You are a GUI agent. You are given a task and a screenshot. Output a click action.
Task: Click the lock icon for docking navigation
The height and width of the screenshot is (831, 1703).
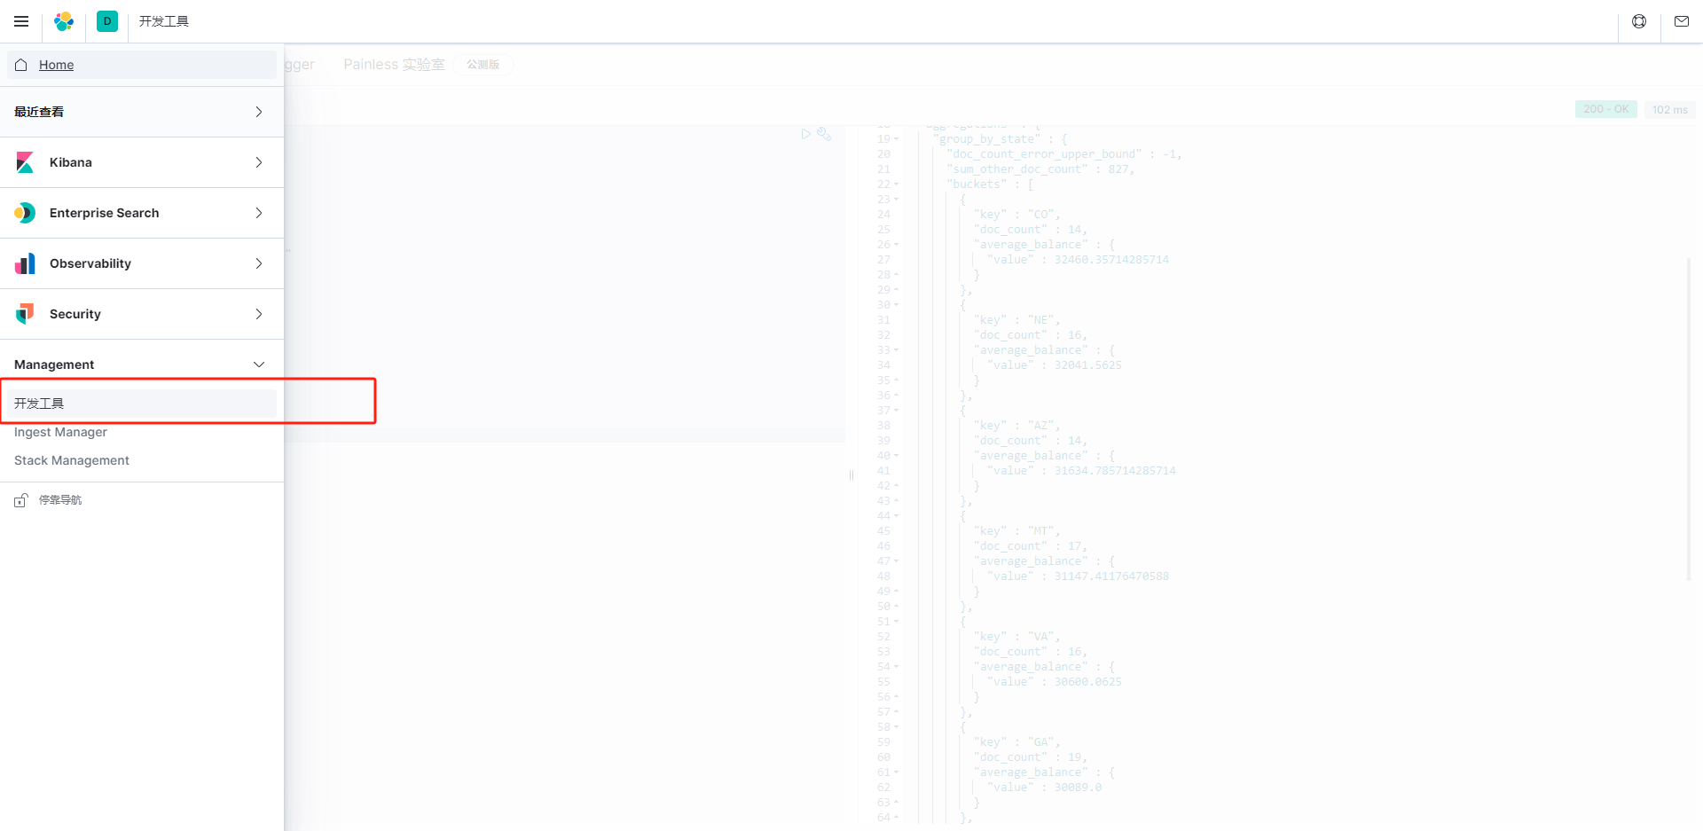[x=21, y=500]
